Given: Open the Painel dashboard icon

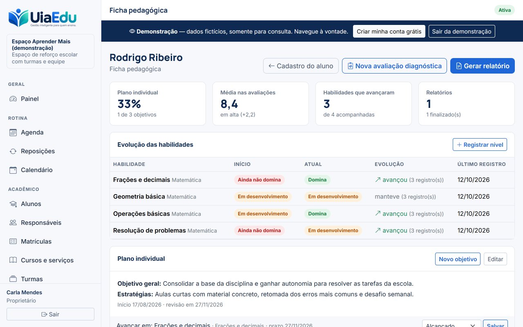Looking at the screenshot, I should pos(13,99).
